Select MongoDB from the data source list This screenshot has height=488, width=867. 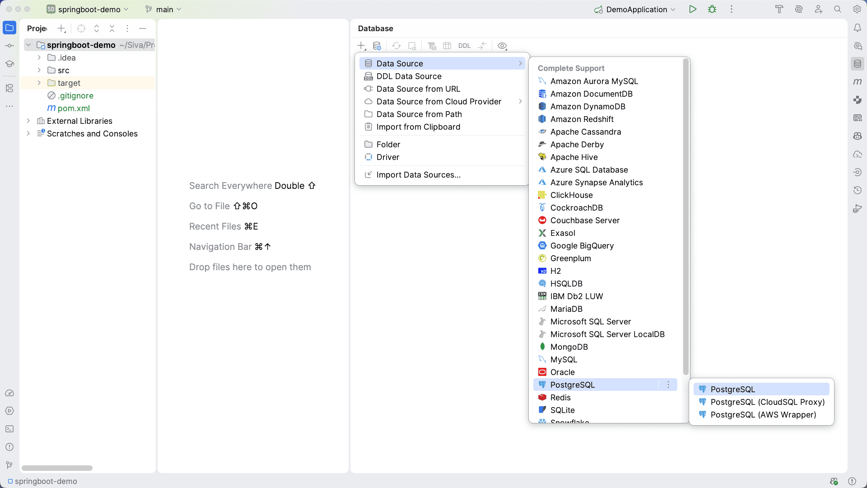click(x=569, y=347)
